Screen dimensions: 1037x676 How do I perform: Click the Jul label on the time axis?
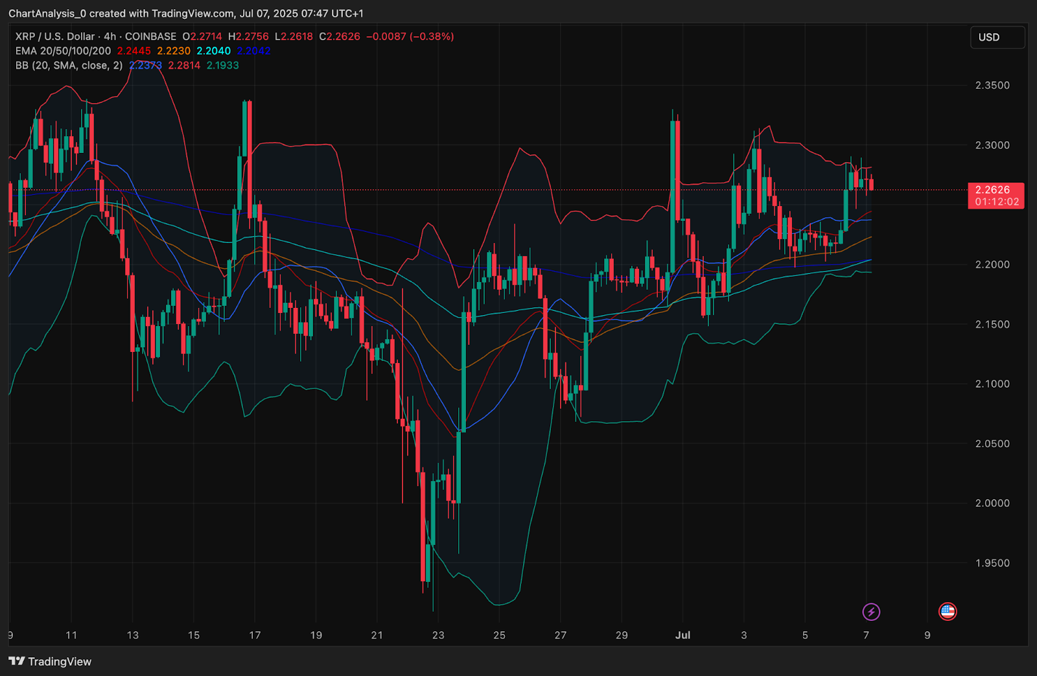coord(682,635)
